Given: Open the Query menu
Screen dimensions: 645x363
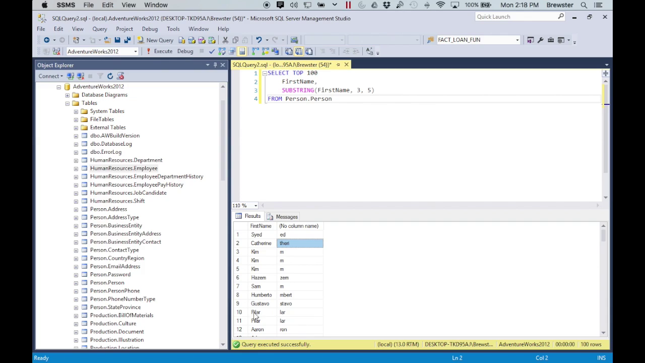Looking at the screenshot, I should [x=99, y=29].
